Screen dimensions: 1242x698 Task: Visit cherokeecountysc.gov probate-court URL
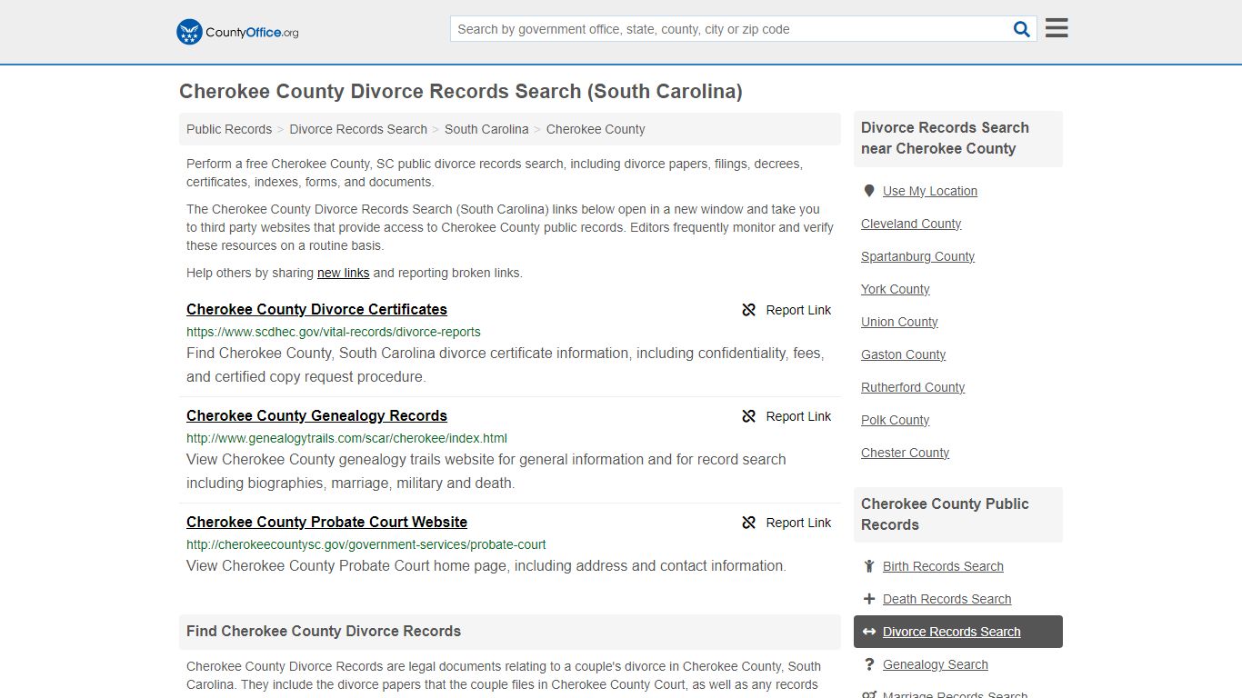[x=366, y=544]
